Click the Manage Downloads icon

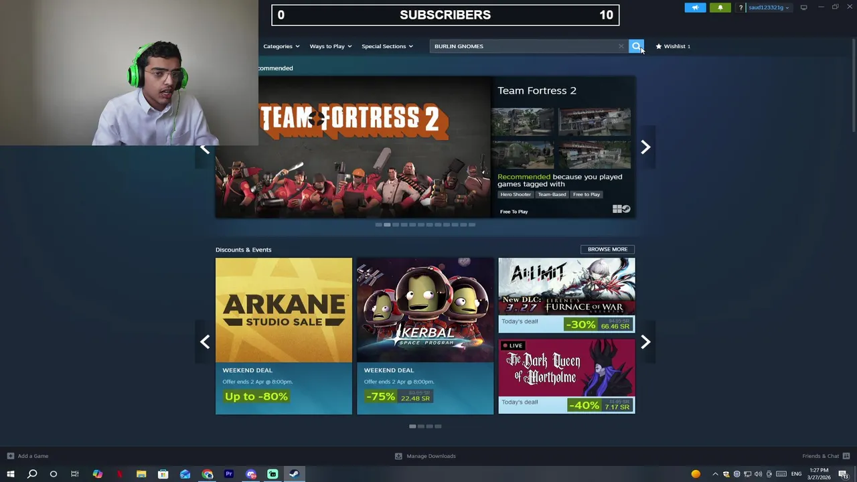[398, 456]
